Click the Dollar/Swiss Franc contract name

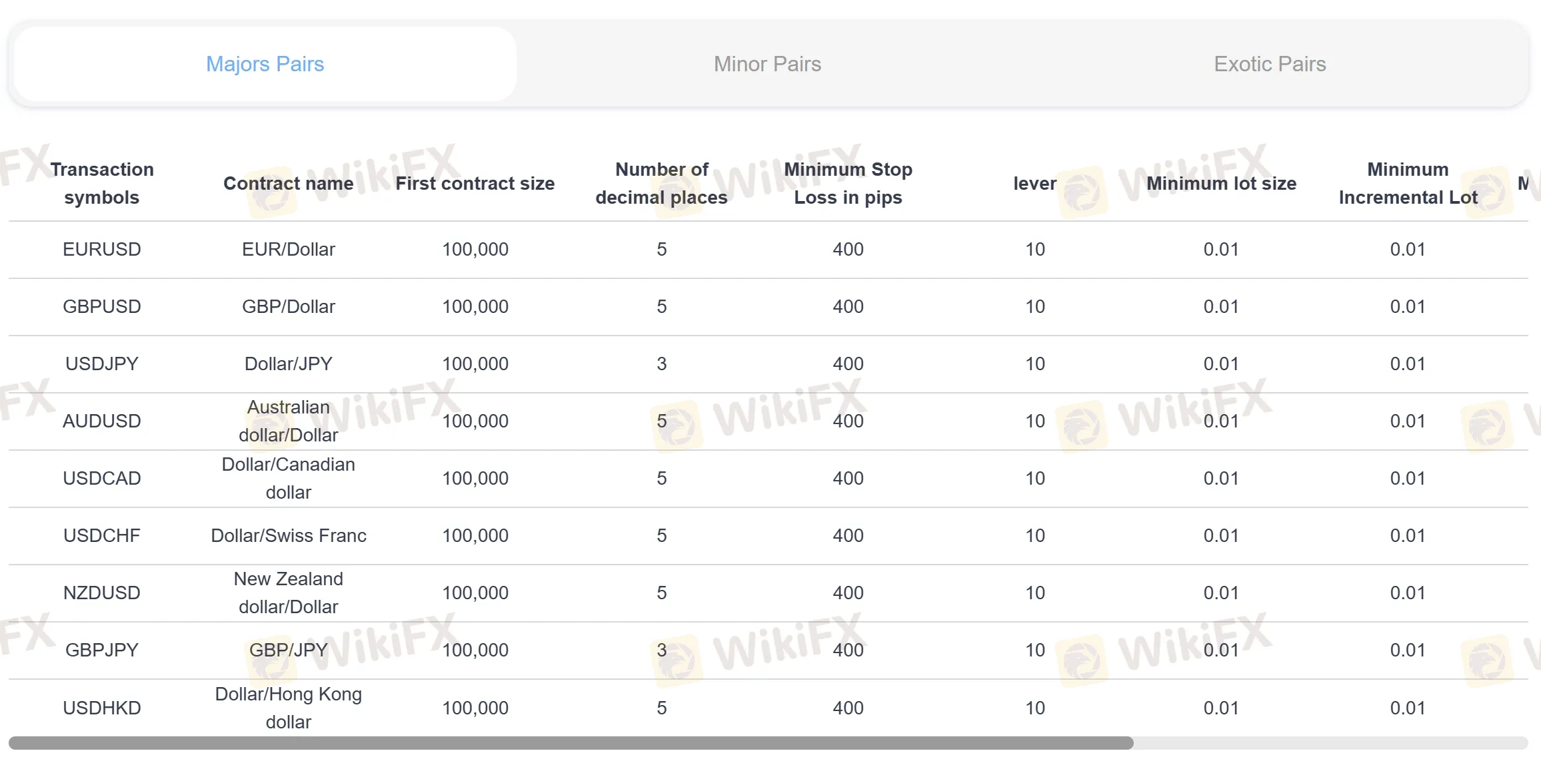(x=289, y=535)
